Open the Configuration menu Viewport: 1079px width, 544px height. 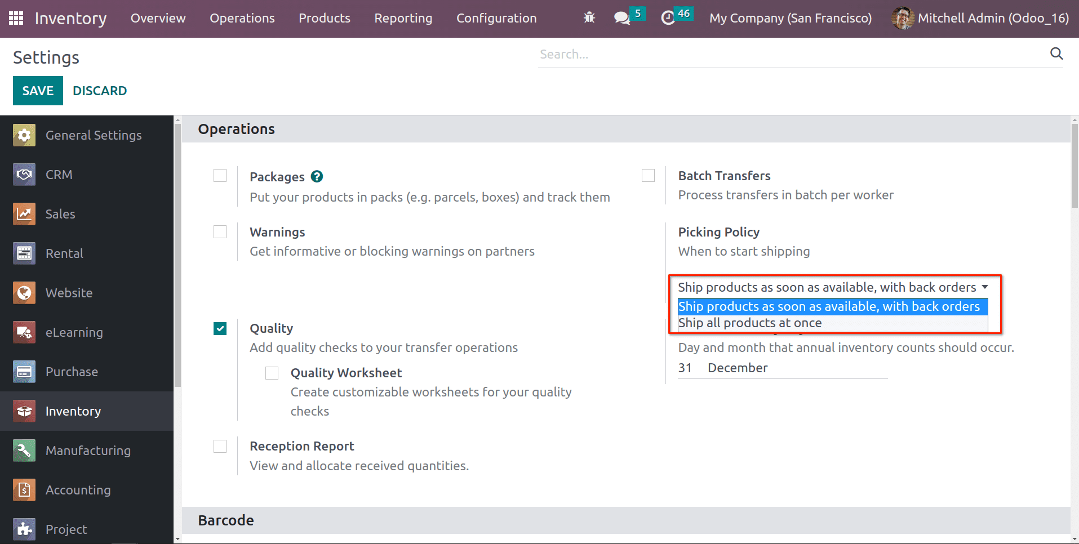496,18
